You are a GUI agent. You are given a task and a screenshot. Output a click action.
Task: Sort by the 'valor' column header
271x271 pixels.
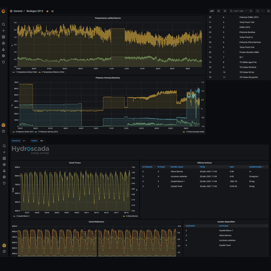coord(232,167)
